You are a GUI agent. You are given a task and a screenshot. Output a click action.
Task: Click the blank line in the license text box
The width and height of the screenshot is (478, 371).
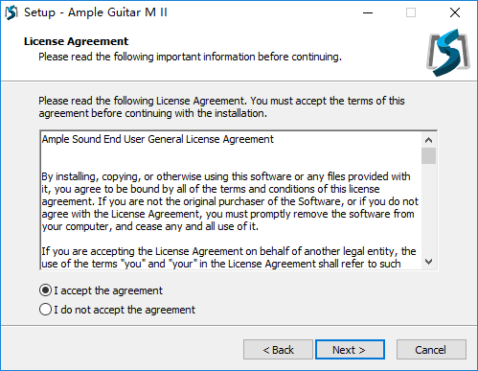[x=231, y=158]
